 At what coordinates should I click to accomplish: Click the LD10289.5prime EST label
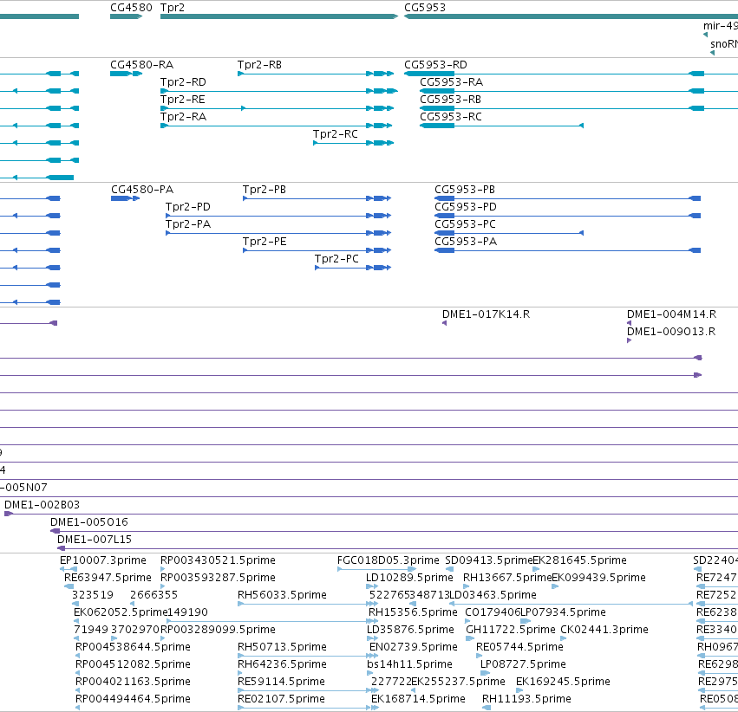[409, 578]
